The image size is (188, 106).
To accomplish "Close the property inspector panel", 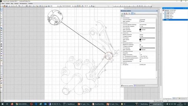I will [157, 11].
